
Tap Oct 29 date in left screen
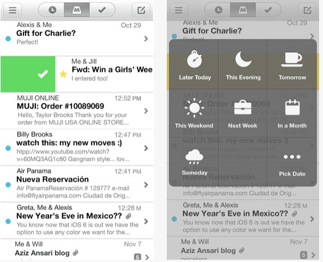pyautogui.click(x=131, y=26)
